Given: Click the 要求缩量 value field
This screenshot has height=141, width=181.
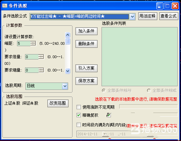Looking at the screenshot, I should (32, 70).
